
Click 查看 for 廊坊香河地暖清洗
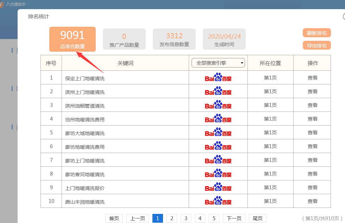(313, 173)
